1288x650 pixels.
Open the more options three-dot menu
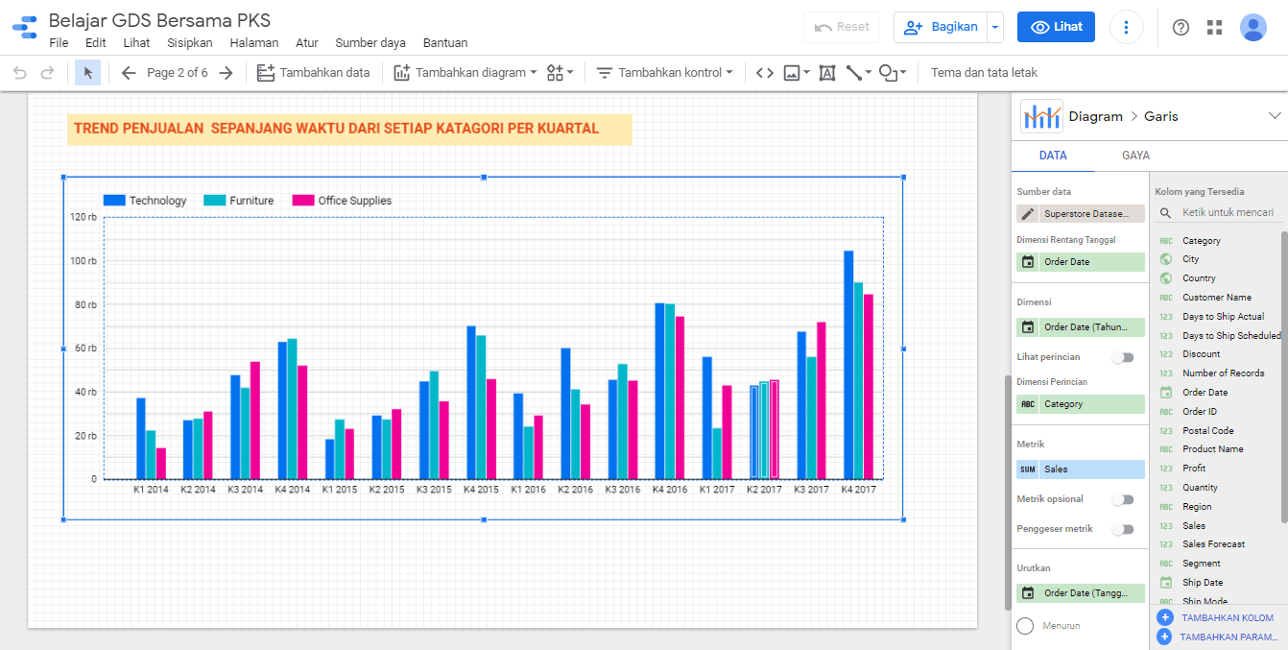[1127, 27]
